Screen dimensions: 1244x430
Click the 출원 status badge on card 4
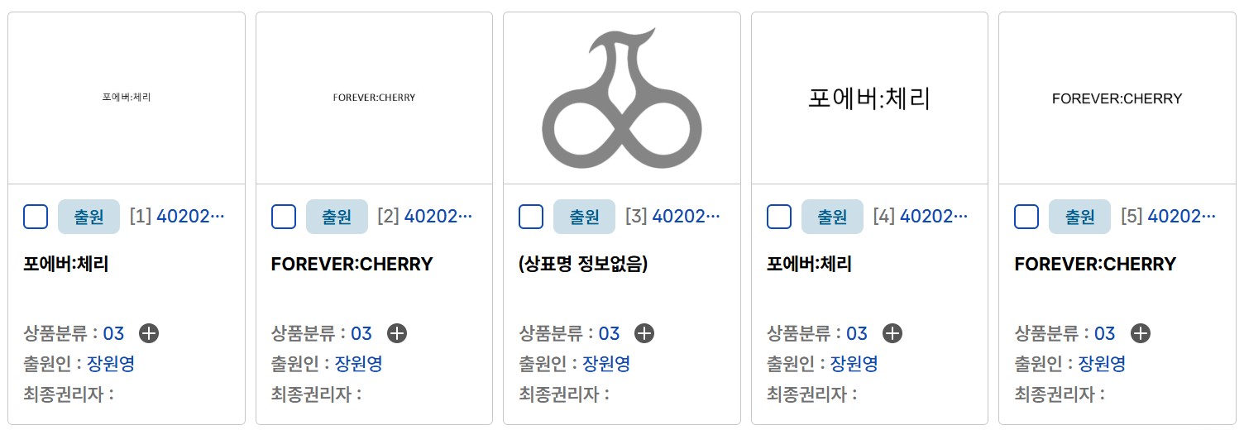(832, 217)
